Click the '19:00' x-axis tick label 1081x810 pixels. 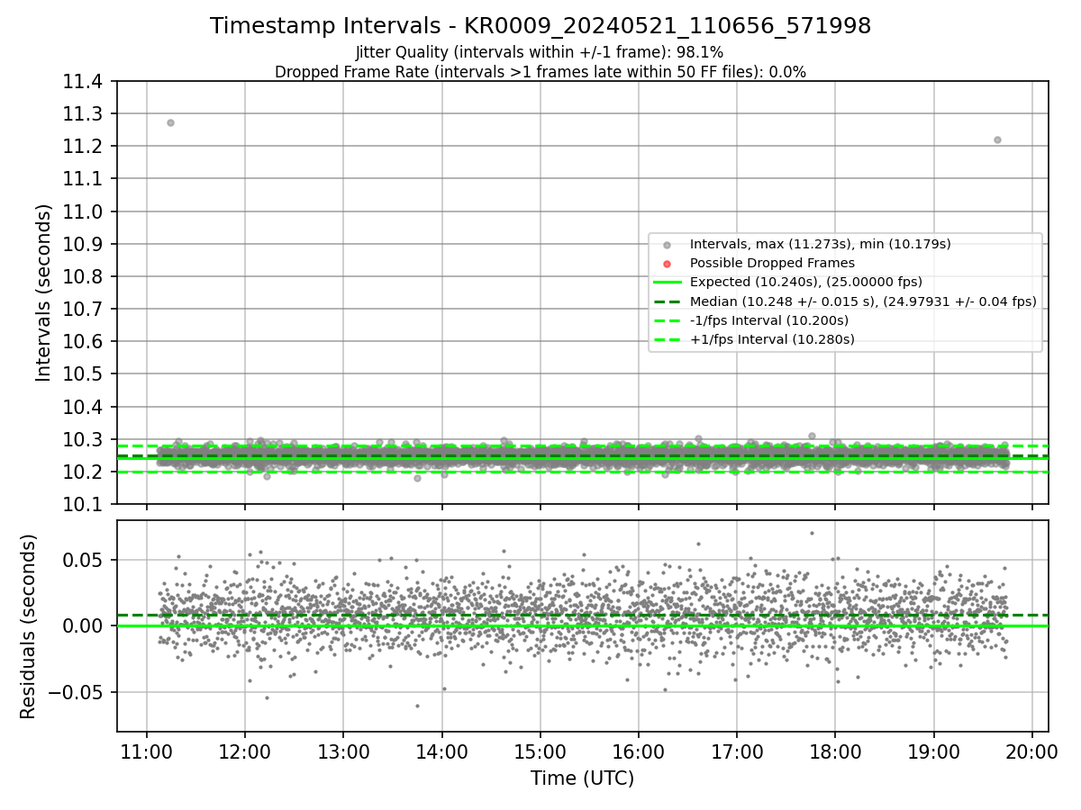click(x=932, y=751)
